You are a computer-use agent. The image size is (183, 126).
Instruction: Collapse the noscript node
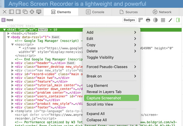click(13, 45)
